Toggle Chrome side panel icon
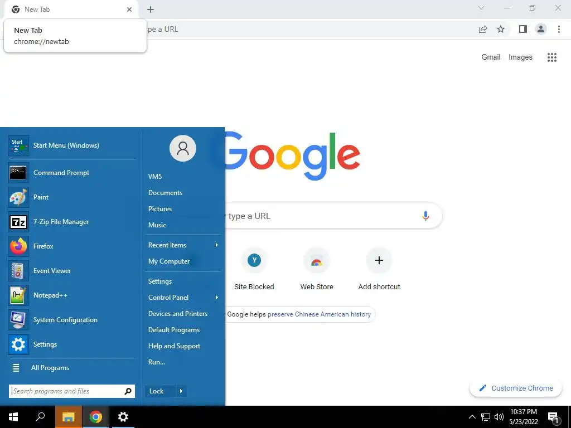The image size is (571, 428). click(x=523, y=29)
